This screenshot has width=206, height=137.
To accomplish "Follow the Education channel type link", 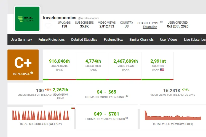I will [150, 27].
